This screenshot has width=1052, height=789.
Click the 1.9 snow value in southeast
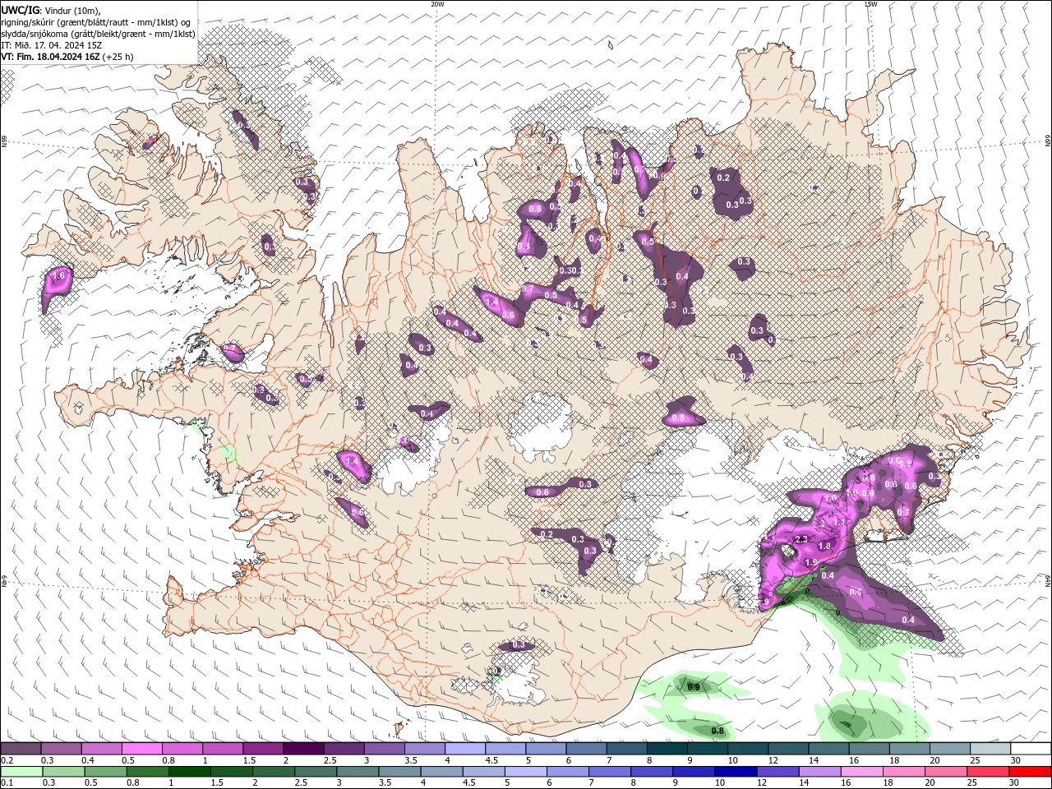click(810, 562)
